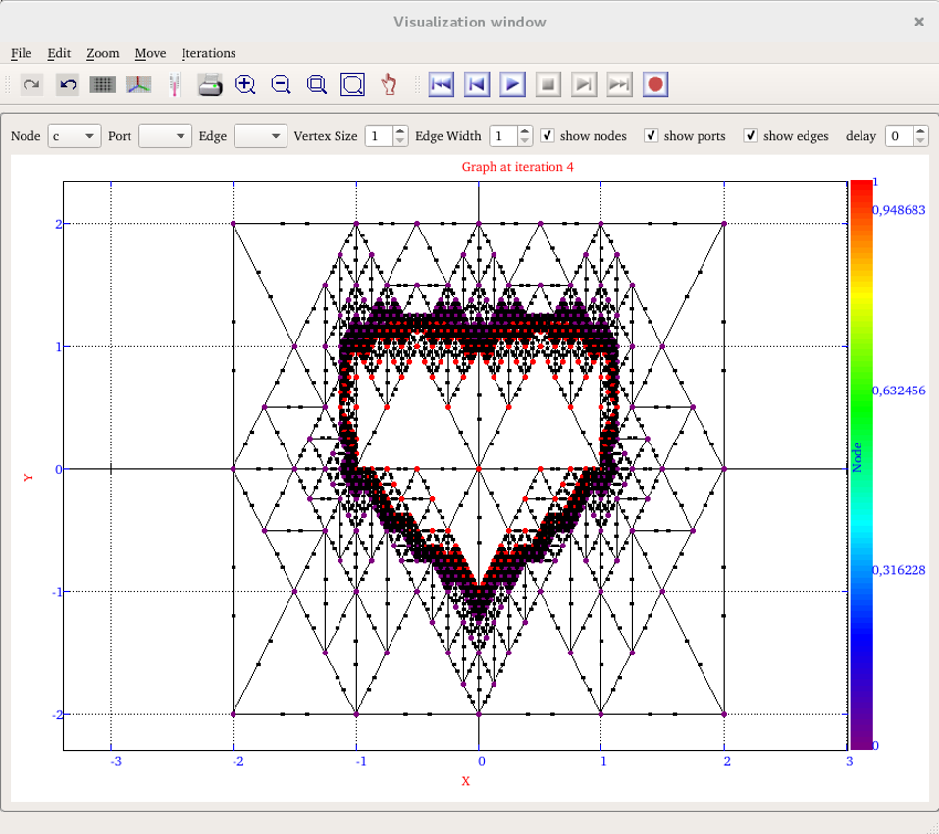Screen dimensions: 939x834
Task: Click the zoom in magnifier icon
Action: (x=245, y=85)
